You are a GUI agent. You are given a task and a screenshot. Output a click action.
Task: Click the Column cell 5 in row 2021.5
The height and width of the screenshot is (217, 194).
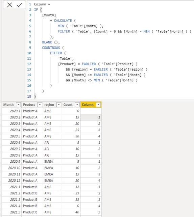coord(91,212)
